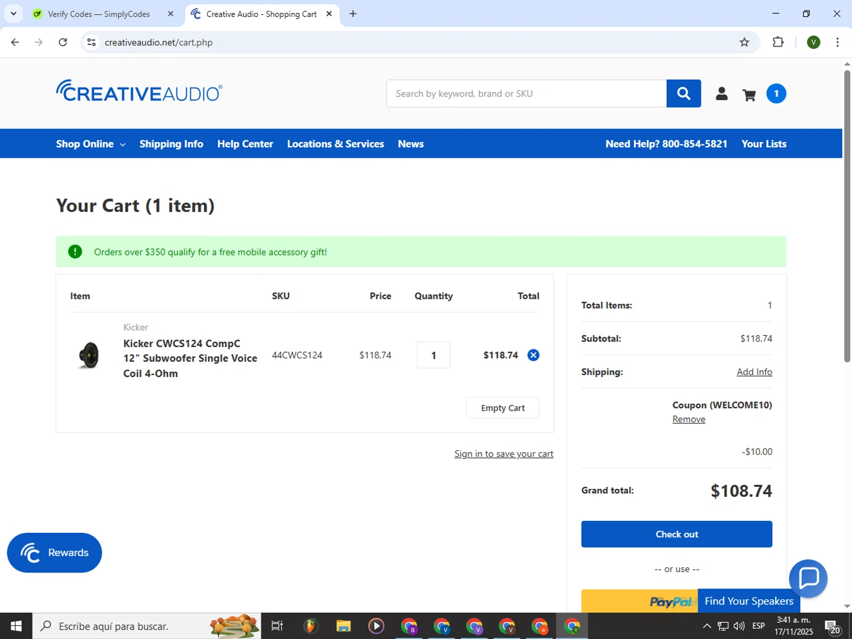Click the blue search magnifier button
This screenshot has width=852, height=639.
coord(683,94)
